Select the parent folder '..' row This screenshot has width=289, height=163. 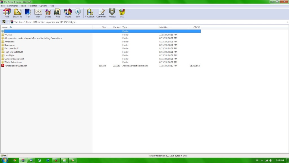click(x=101, y=31)
